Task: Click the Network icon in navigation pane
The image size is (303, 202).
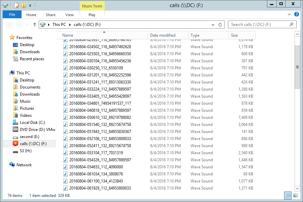Action: click(12, 165)
